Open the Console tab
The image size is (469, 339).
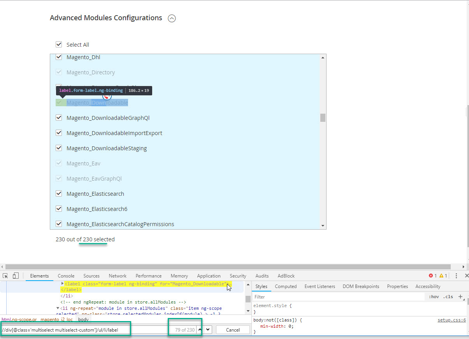[x=66, y=276]
